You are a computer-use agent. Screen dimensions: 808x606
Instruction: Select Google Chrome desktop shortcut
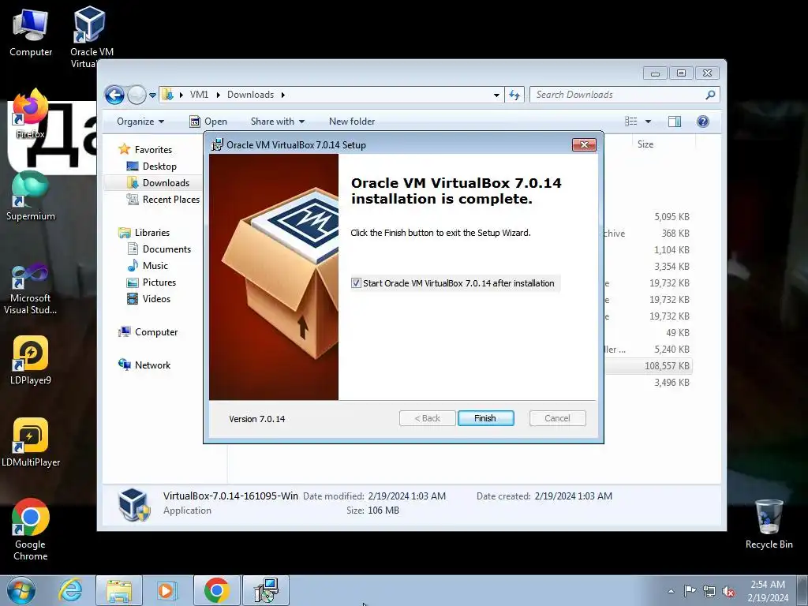pos(31,529)
